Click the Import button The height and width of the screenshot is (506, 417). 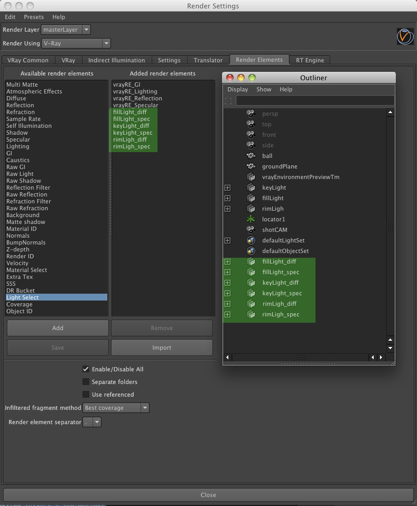coord(162,348)
